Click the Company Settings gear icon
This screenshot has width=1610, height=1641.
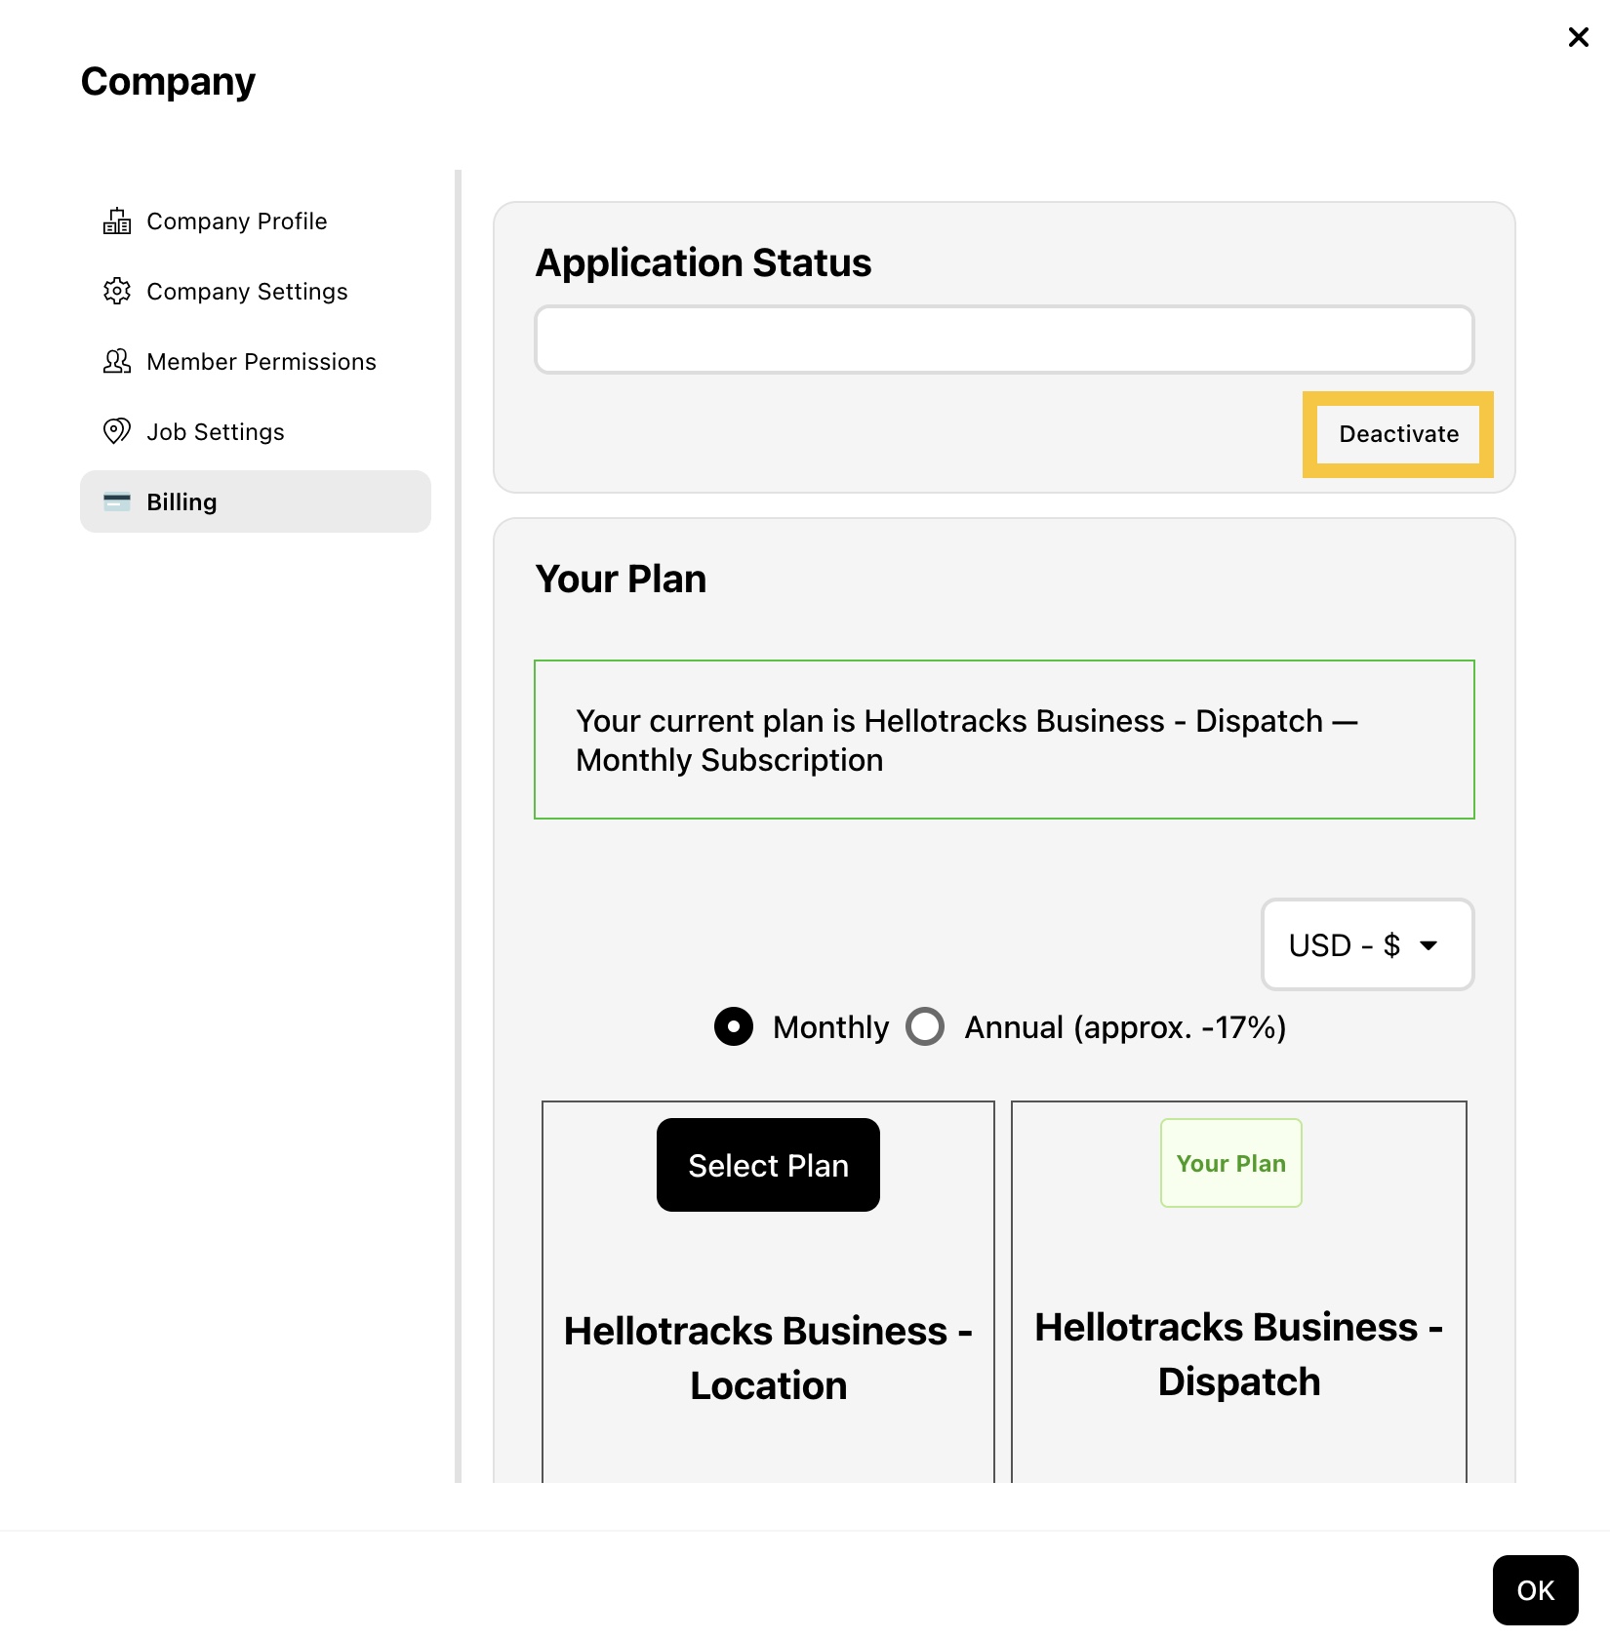click(117, 292)
